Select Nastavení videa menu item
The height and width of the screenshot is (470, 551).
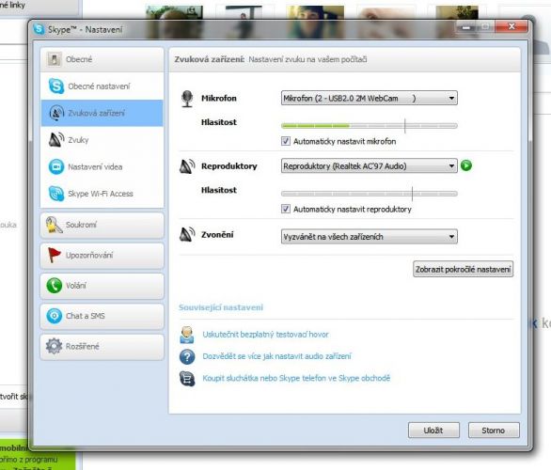(102, 167)
